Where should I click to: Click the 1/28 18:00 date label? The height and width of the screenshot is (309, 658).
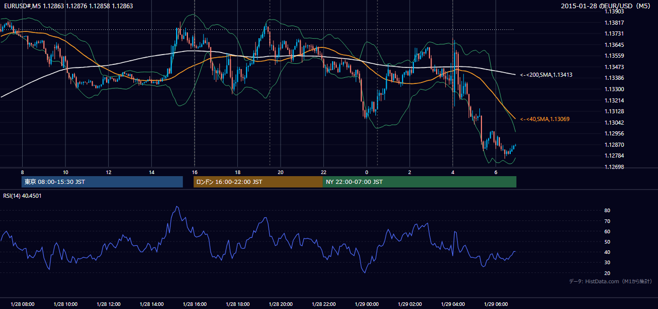237,304
